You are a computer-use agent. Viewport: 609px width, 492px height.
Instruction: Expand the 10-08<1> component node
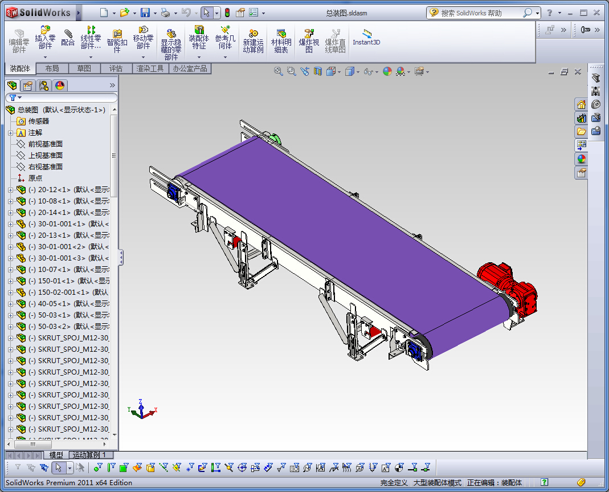pos(10,201)
